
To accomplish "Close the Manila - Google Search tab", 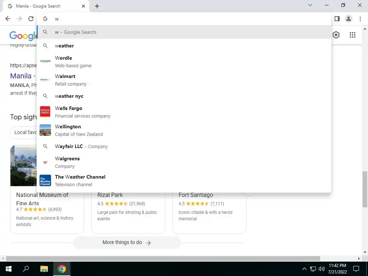I will [83, 6].
